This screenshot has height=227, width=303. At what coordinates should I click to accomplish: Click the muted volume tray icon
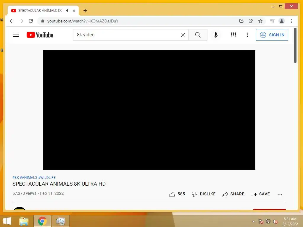tap(275, 221)
